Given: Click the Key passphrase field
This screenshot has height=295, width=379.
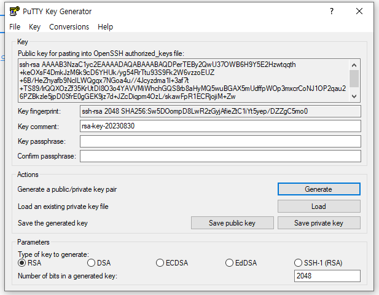Looking at the screenshot, I should pyautogui.click(x=221, y=141).
